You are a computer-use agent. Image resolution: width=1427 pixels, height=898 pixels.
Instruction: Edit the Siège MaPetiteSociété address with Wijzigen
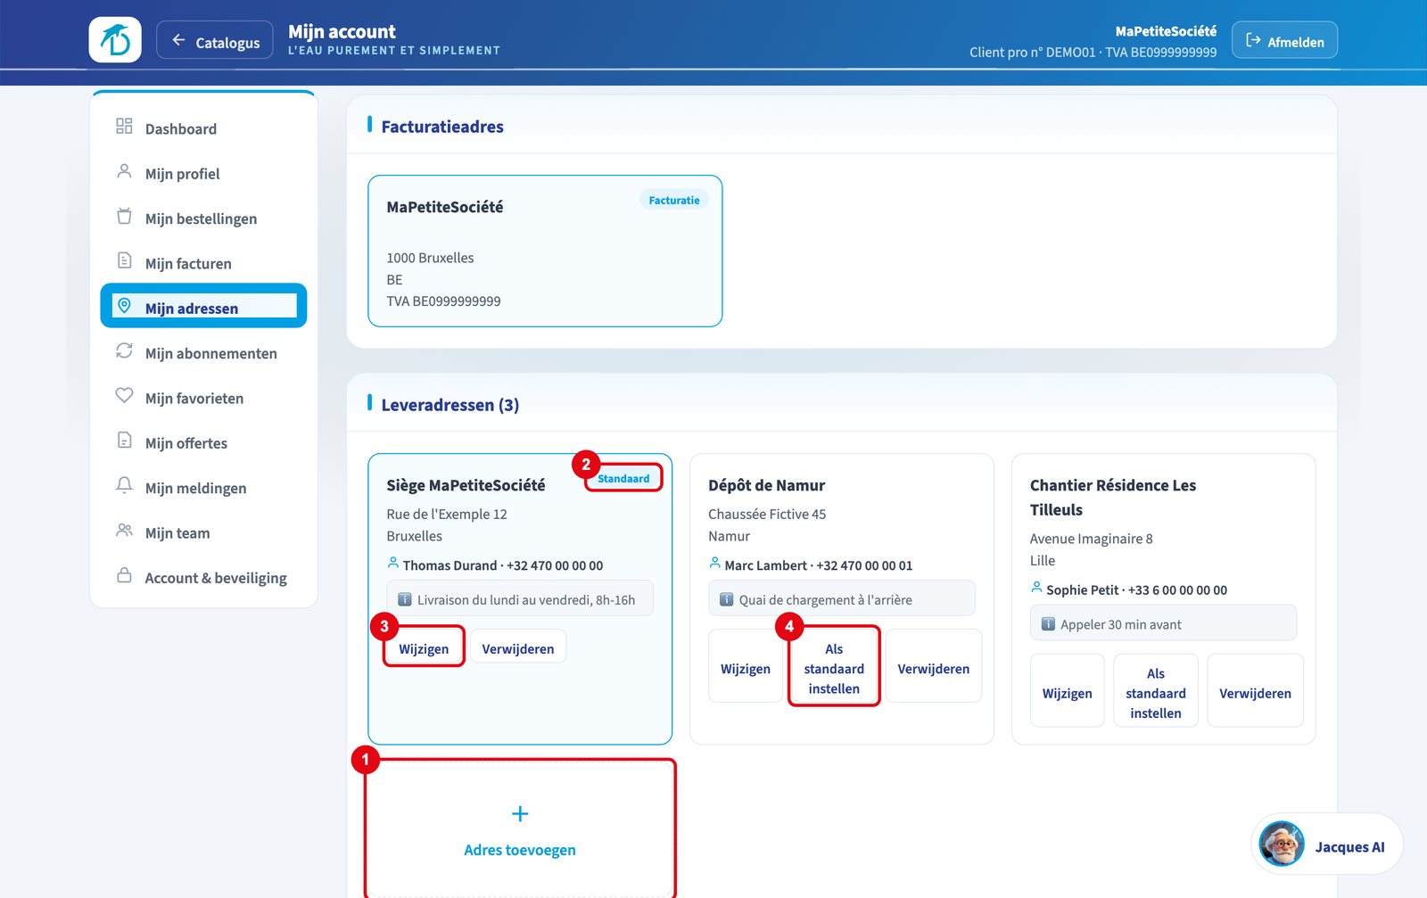pos(424,648)
